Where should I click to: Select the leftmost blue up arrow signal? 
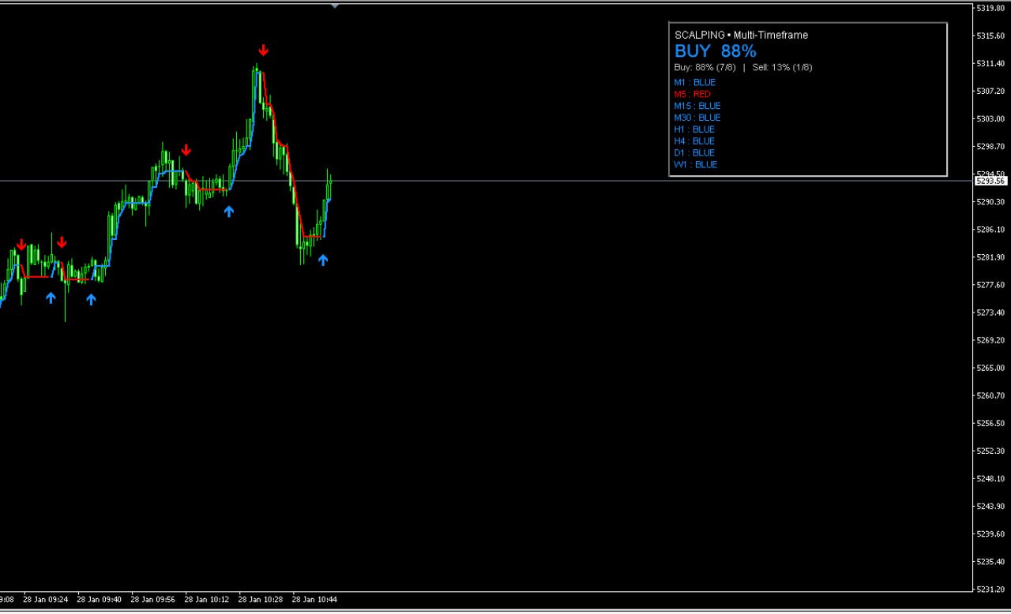coord(51,298)
